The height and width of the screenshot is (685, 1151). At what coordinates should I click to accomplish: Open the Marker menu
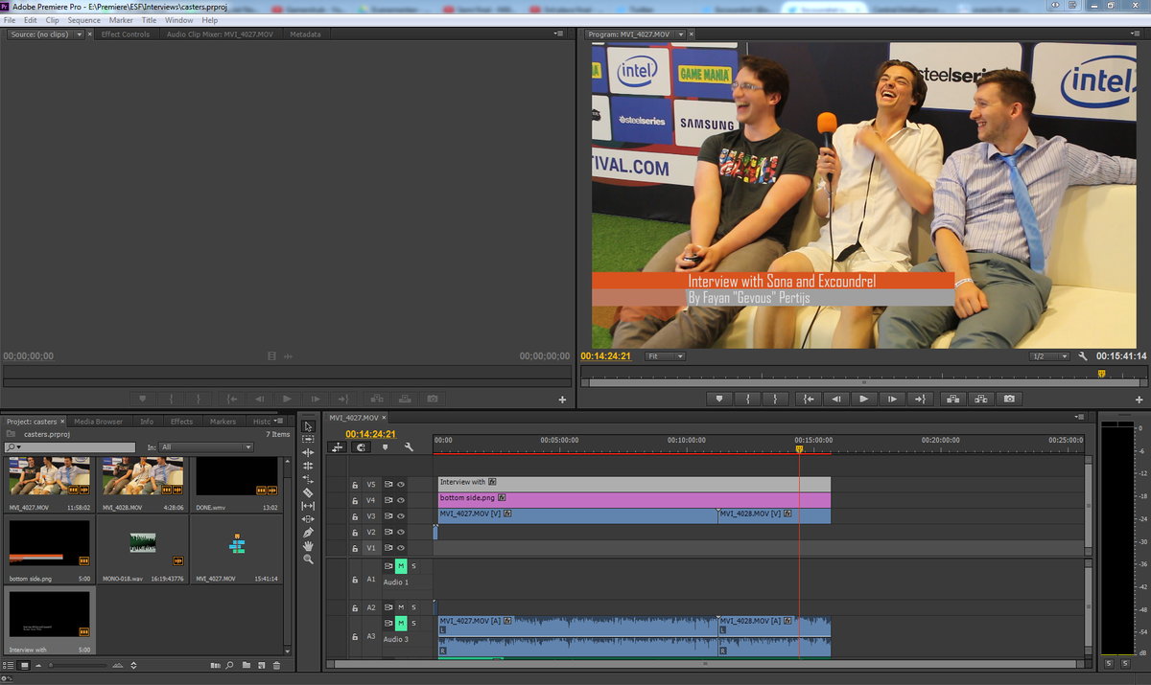(121, 20)
